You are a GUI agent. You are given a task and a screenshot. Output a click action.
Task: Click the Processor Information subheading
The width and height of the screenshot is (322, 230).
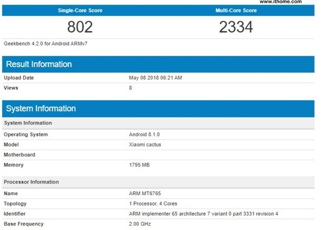tap(32, 182)
